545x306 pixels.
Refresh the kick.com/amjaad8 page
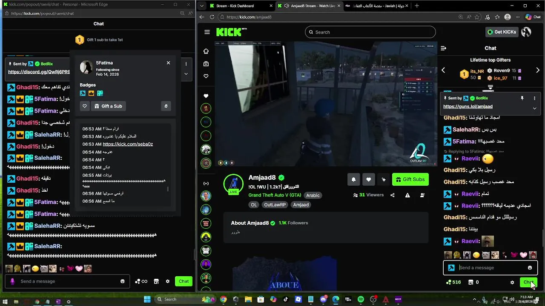(212, 17)
